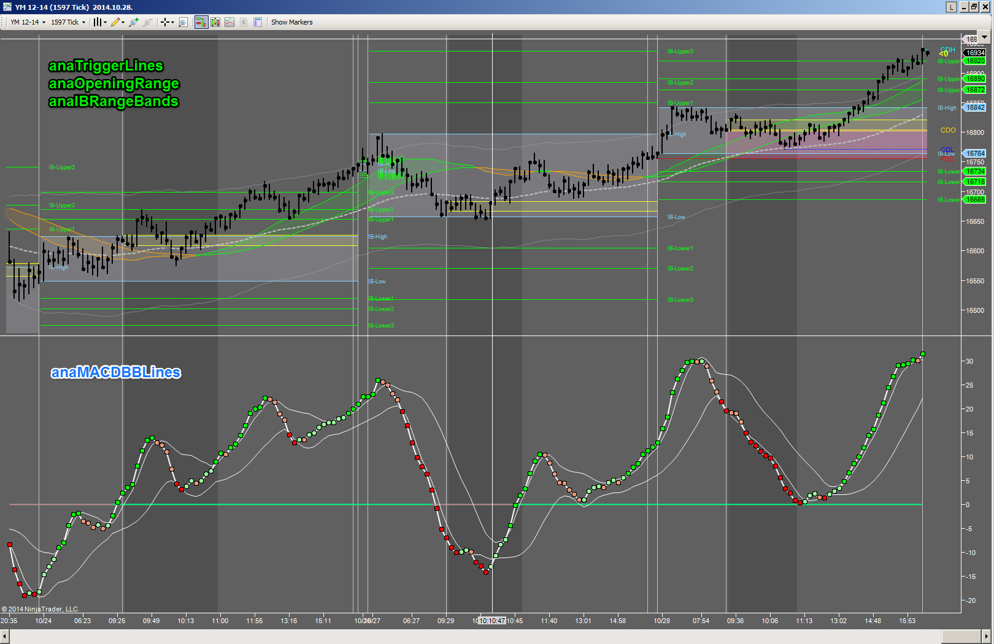Image resolution: width=994 pixels, height=644 pixels.
Task: Click the greyed zoom out magnifier icon
Action: pos(148,22)
